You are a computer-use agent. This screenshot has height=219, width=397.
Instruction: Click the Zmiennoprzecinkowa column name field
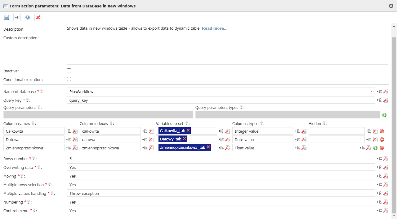(34, 148)
